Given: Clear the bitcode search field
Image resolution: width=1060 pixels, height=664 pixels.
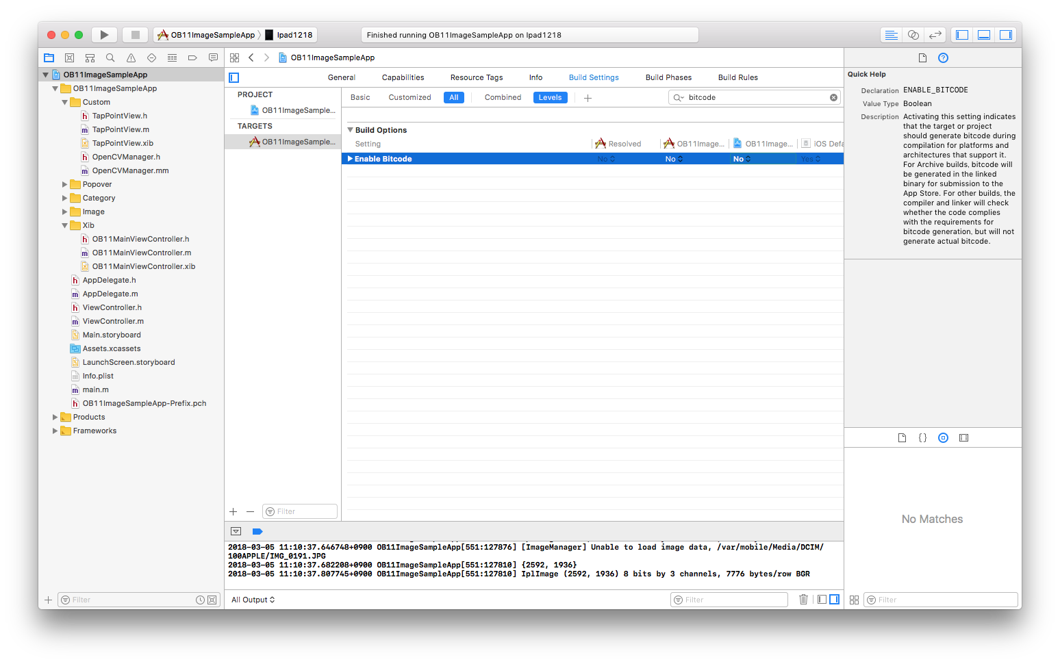Looking at the screenshot, I should pos(833,97).
